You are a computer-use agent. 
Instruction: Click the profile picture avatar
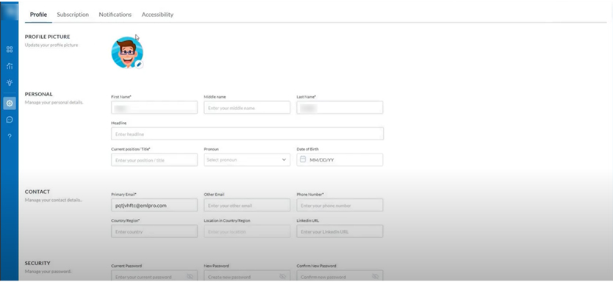click(127, 52)
